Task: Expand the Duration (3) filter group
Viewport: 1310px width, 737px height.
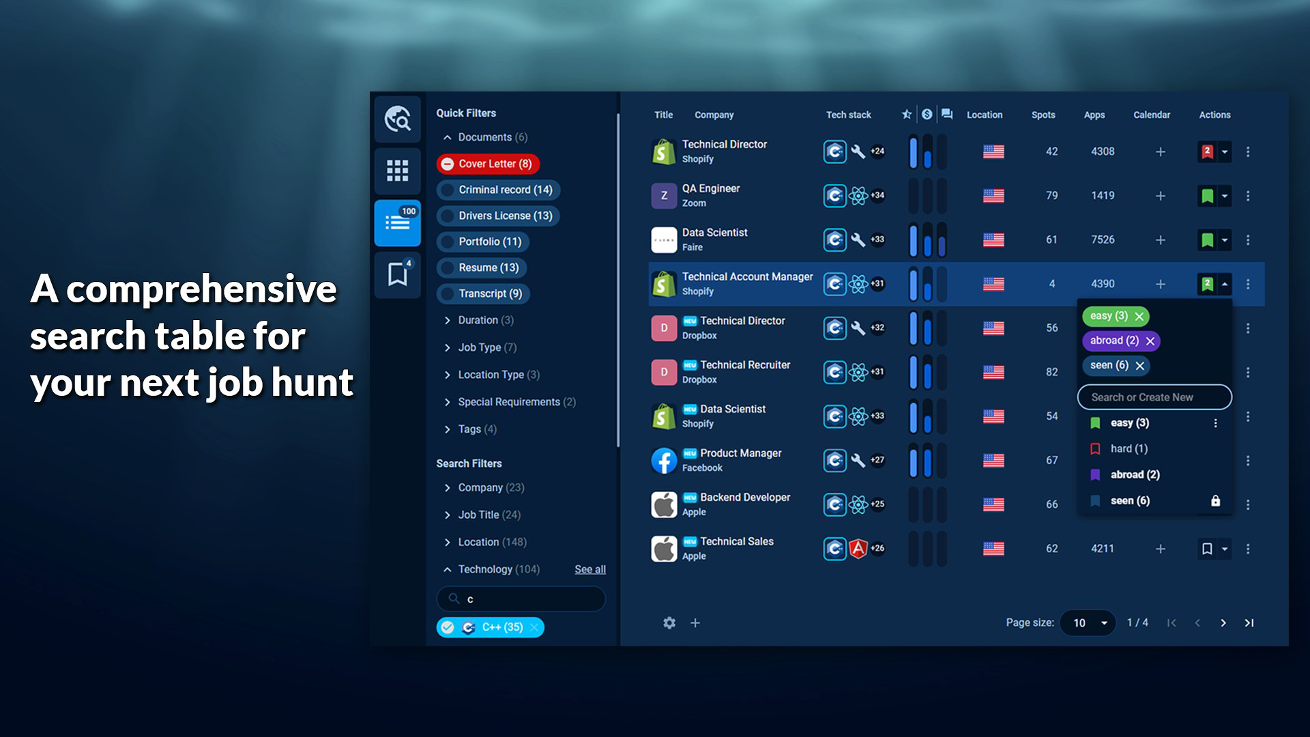Action: (x=479, y=320)
